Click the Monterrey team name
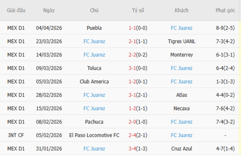The width and height of the screenshot is (241, 158). click(181, 55)
